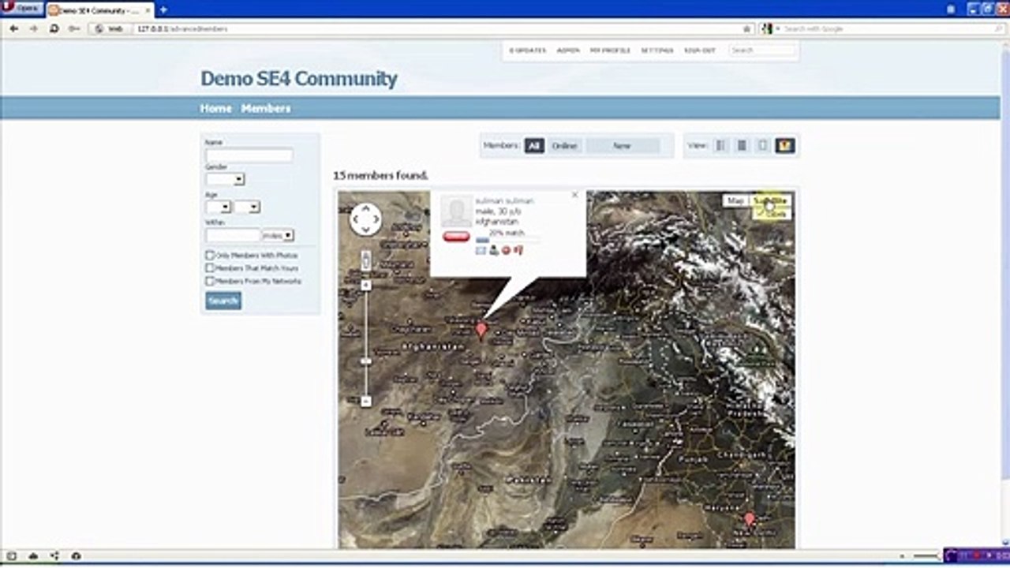Click the red marker in India
The height and width of the screenshot is (568, 1010).
[x=749, y=520]
